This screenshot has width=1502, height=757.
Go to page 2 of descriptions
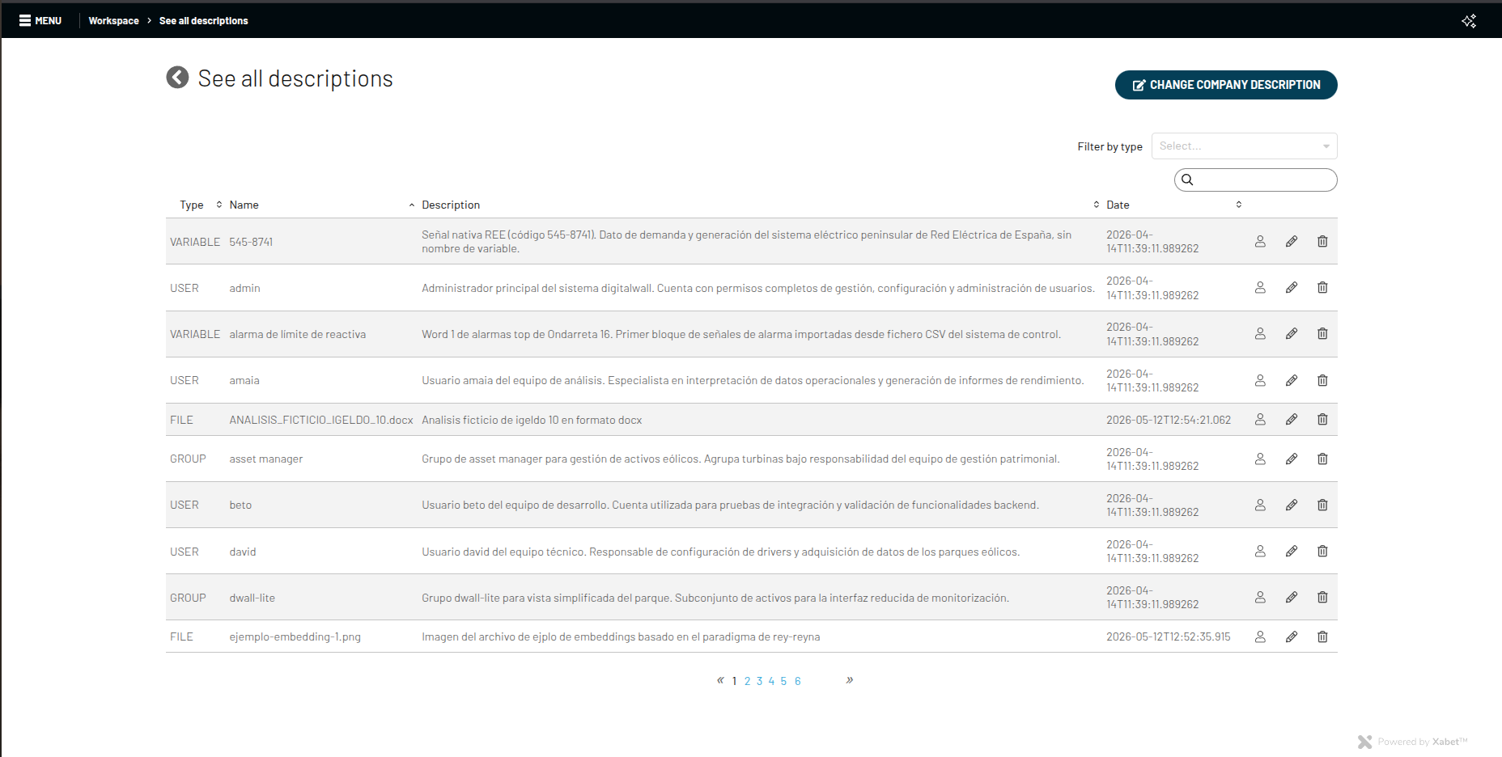(747, 681)
